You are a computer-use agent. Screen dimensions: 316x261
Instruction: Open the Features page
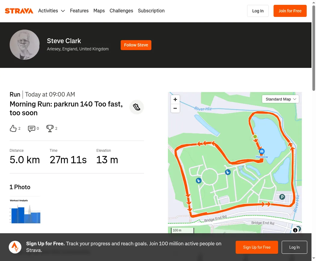point(79,11)
